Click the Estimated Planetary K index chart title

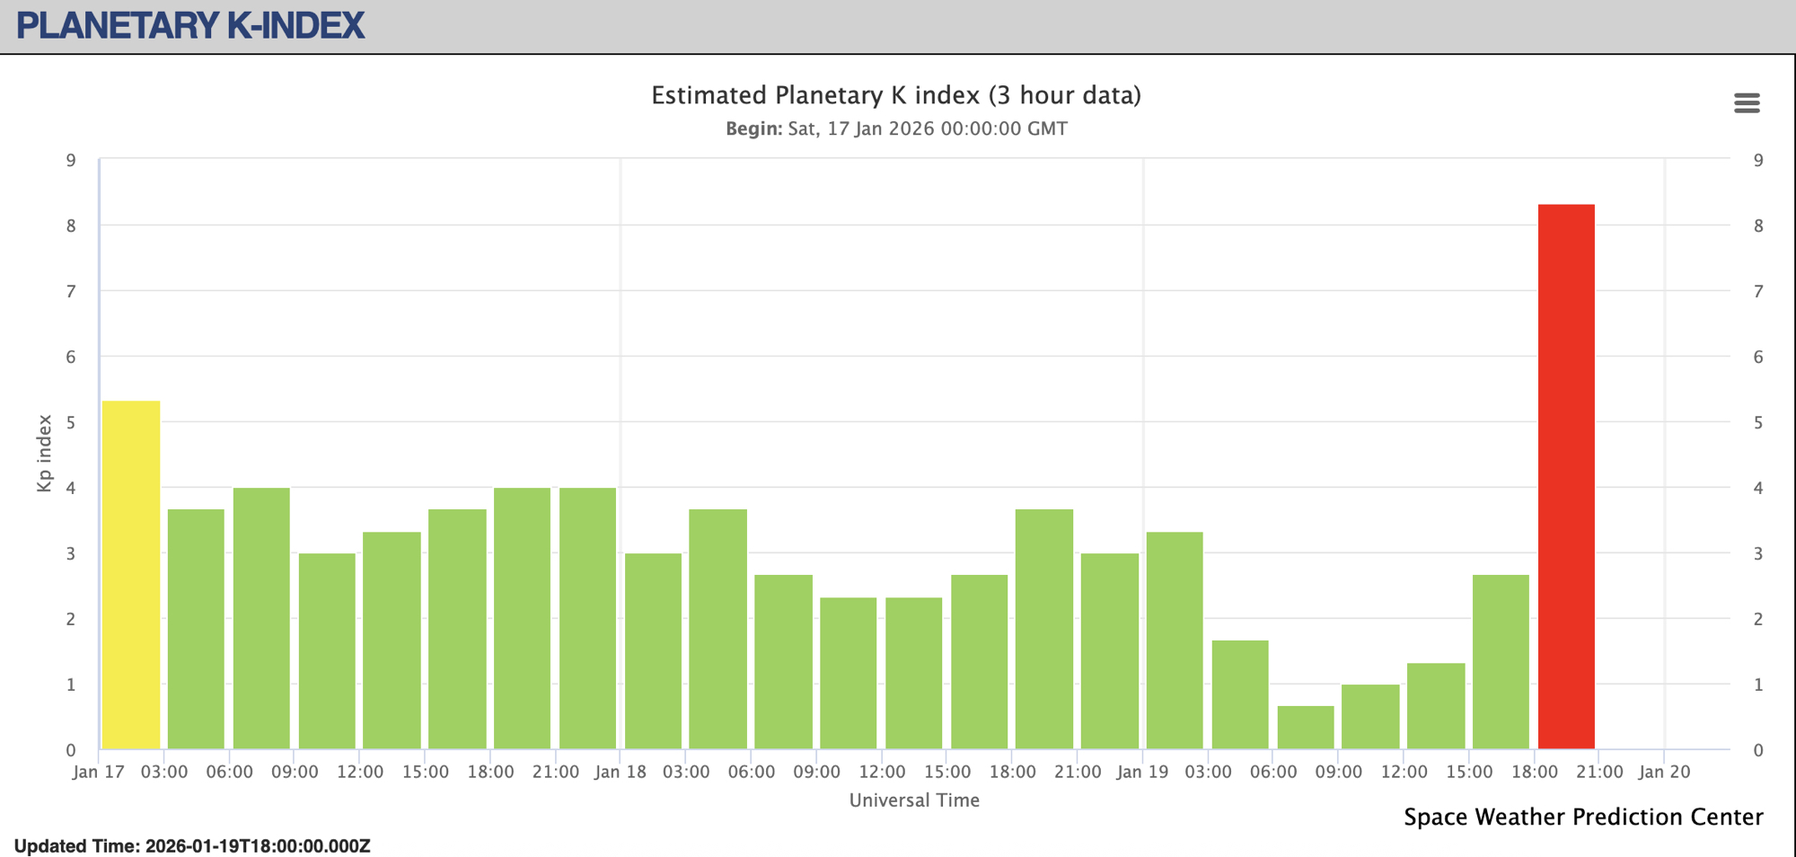[x=895, y=95]
